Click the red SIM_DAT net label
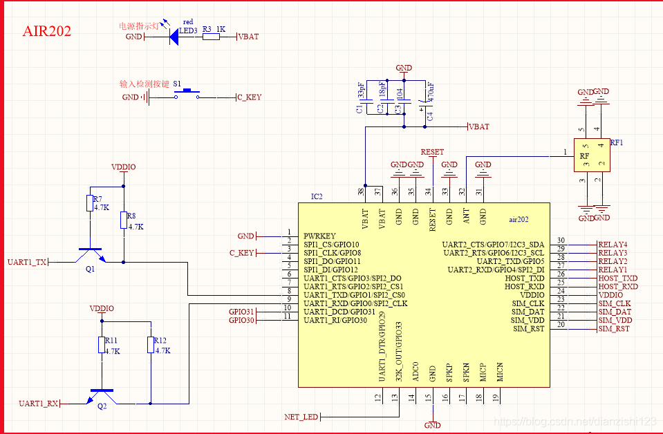Screen dimensions: 663x434 click(615, 312)
